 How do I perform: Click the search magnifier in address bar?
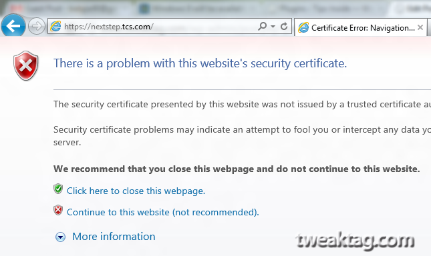[x=262, y=26]
